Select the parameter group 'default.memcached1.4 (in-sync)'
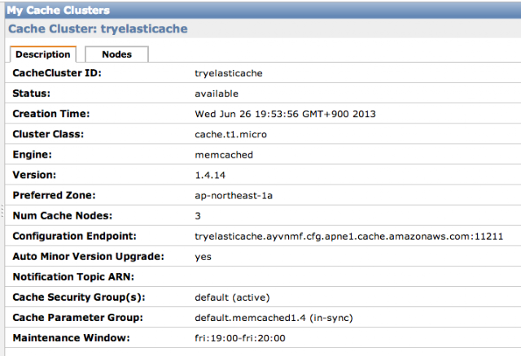 (274, 318)
